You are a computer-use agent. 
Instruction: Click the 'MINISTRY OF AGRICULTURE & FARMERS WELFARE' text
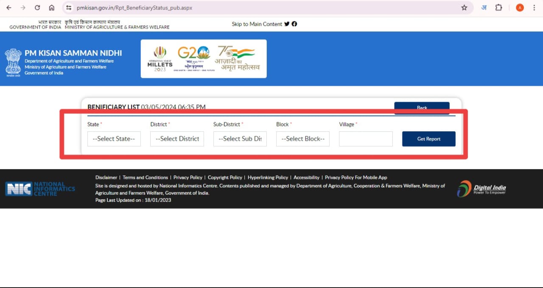(x=117, y=27)
